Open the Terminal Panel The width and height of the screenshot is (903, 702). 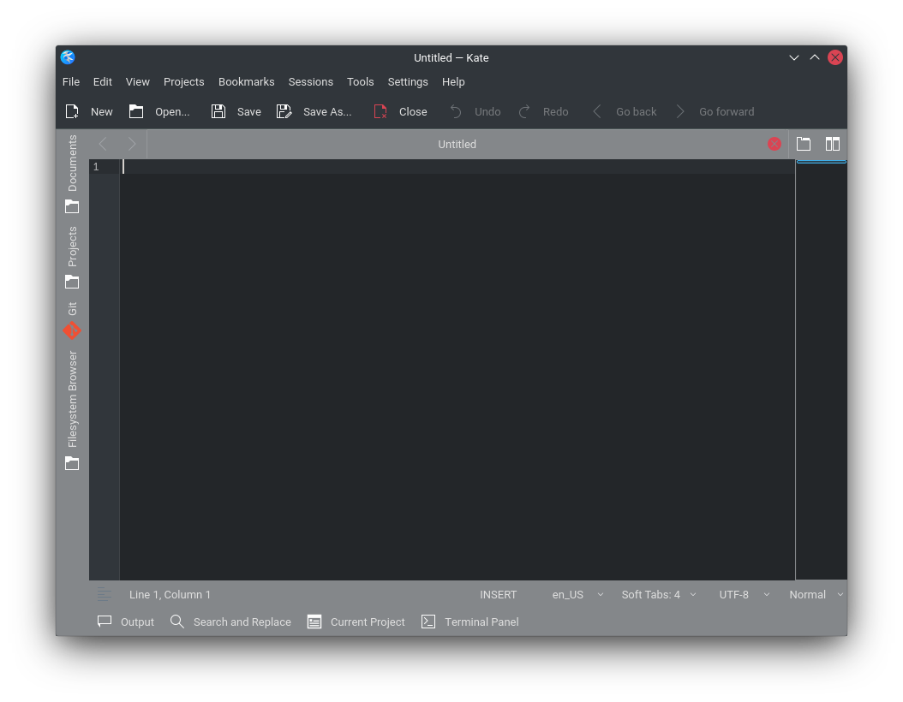coord(470,622)
